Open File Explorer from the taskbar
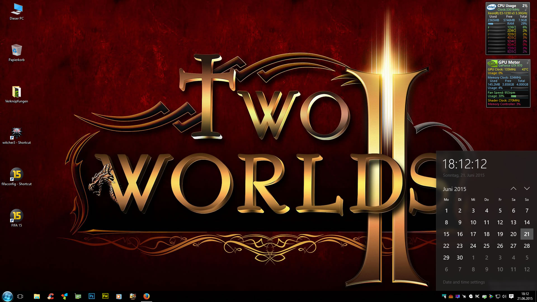This screenshot has width=537, height=302. (37, 296)
